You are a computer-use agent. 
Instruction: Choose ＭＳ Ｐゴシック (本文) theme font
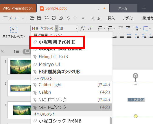click(72, 107)
